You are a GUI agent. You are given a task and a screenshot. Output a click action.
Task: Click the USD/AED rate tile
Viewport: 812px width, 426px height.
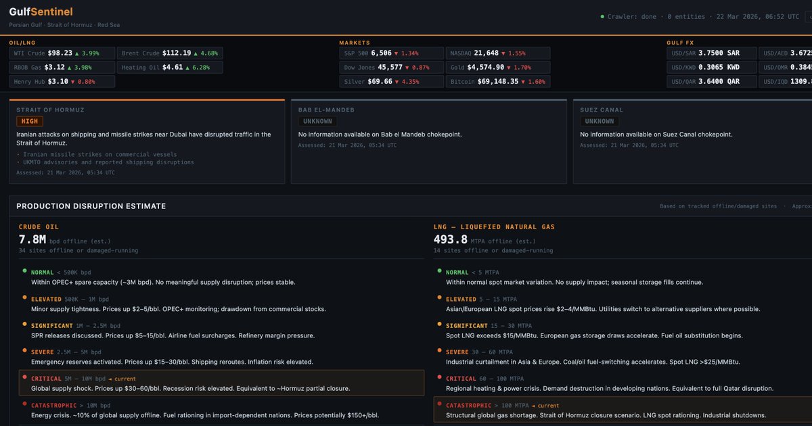tap(786, 53)
